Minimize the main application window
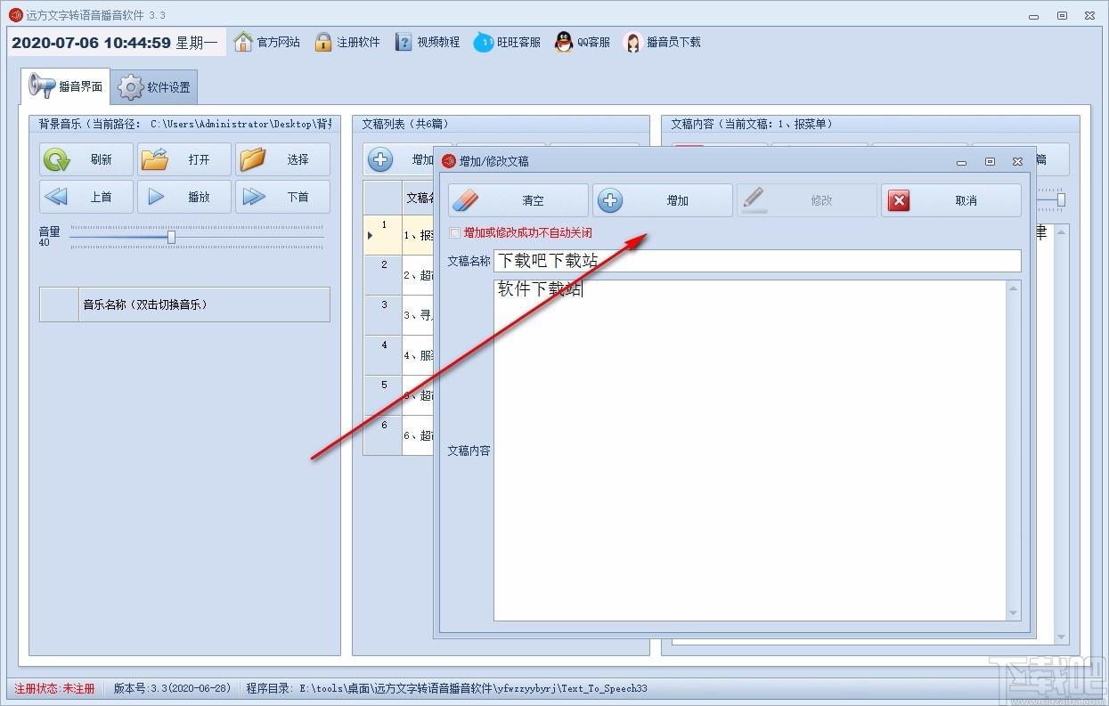The image size is (1109, 706). click(1035, 15)
